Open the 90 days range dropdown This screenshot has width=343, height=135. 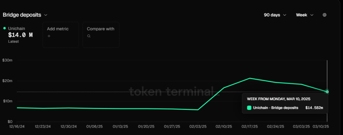[275, 15]
